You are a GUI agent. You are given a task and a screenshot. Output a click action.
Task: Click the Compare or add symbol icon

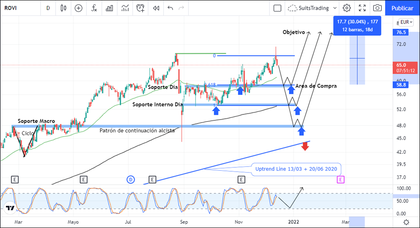coord(78,8)
